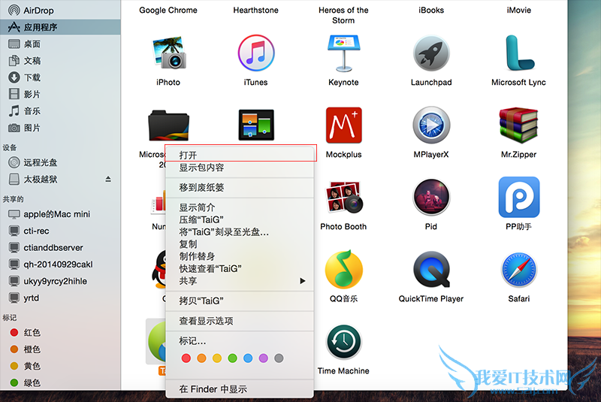
Task: Select the Safari compass icon
Action: (519, 270)
